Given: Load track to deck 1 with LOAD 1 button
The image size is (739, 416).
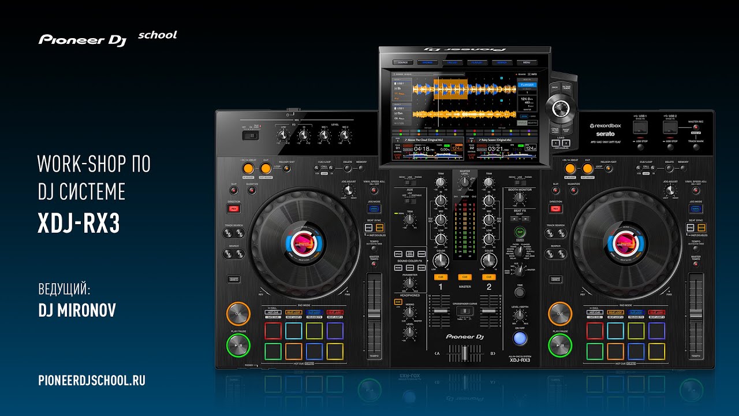Looking at the screenshot, I should [x=555, y=143].
